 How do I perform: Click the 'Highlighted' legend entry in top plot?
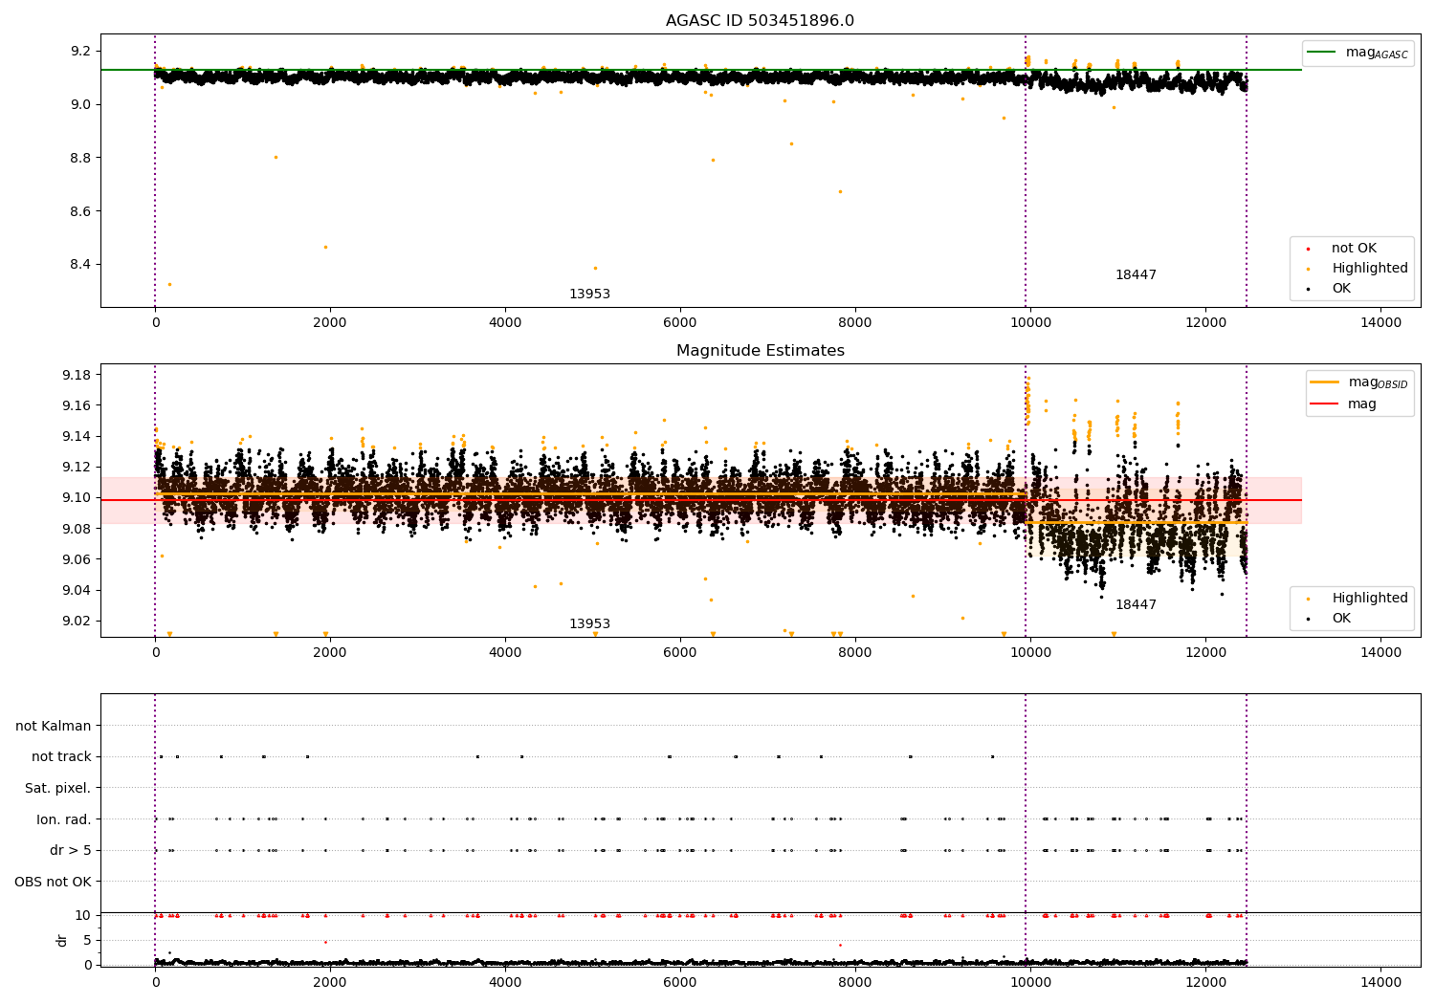click(x=1358, y=269)
